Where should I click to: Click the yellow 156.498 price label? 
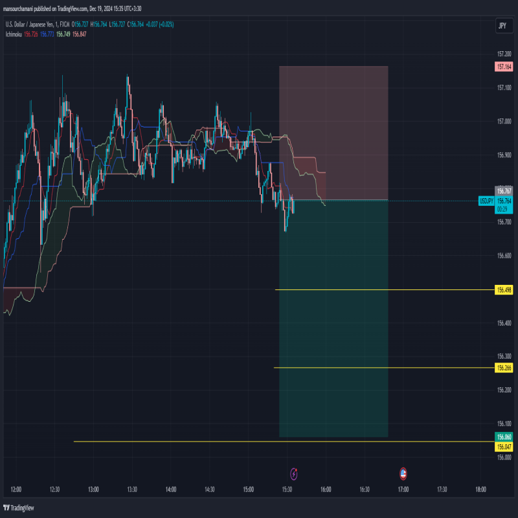503,290
